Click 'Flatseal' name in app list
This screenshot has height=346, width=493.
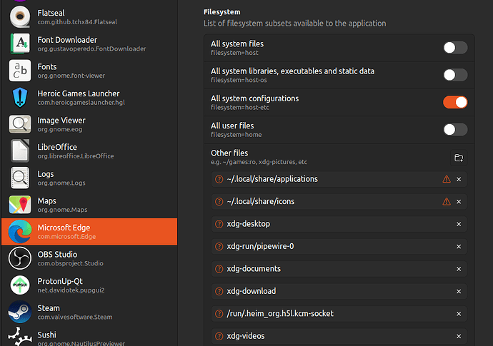pyautogui.click(x=51, y=13)
